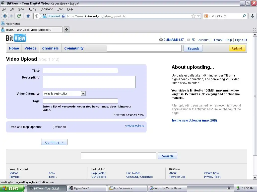Open the Account link
The height and width of the screenshot is (192, 257).
(x=204, y=40)
